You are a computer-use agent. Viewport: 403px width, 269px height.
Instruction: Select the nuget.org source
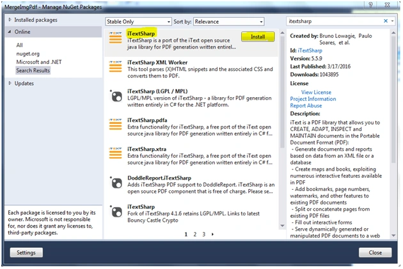(x=28, y=54)
